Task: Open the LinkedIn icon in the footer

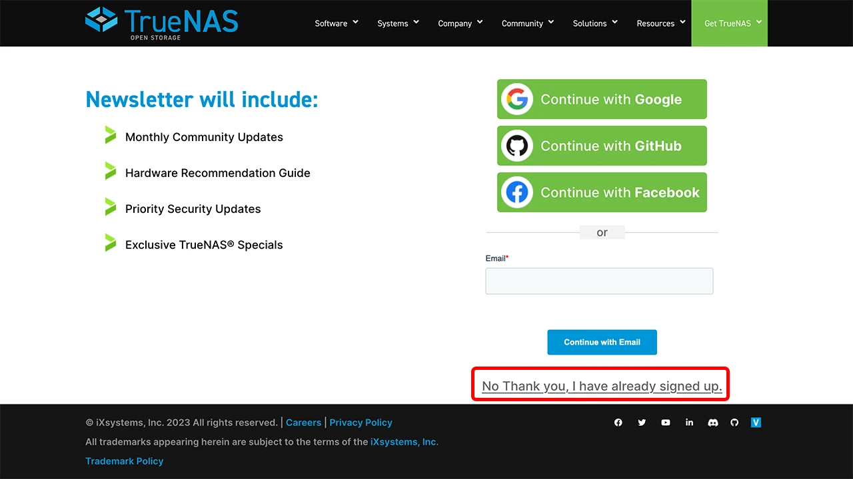Action: [x=689, y=422]
